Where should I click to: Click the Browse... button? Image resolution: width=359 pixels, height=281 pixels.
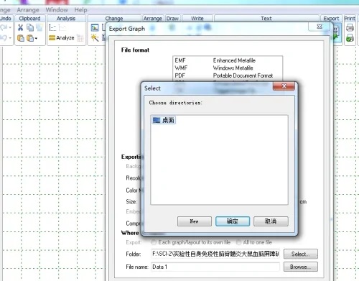[x=301, y=267]
